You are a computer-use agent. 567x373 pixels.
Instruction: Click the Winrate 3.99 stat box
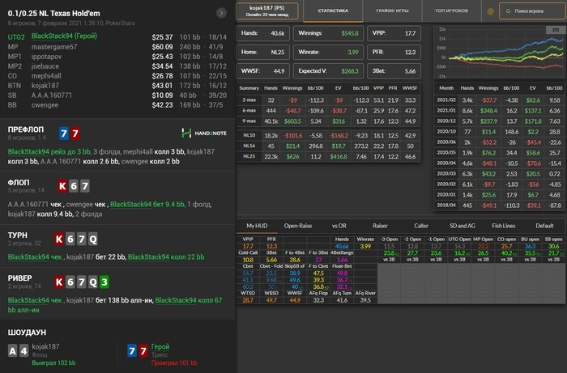[x=328, y=52]
